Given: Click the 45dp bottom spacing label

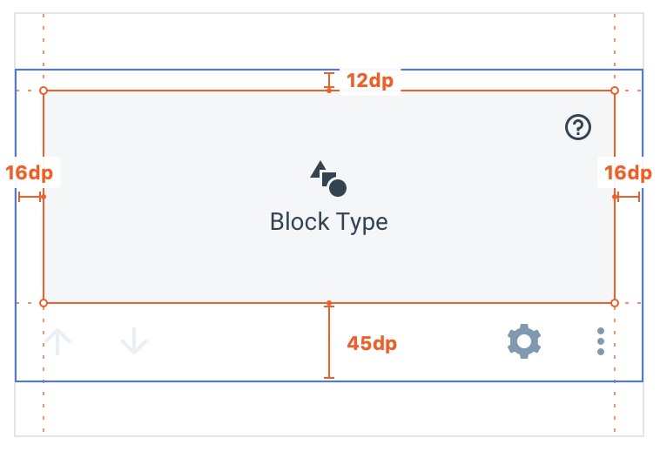Looking at the screenshot, I should 372,343.
